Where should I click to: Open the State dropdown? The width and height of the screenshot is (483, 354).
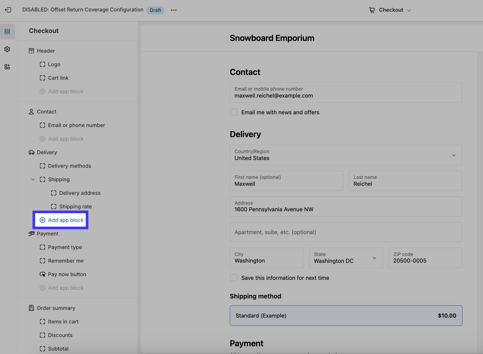click(346, 258)
